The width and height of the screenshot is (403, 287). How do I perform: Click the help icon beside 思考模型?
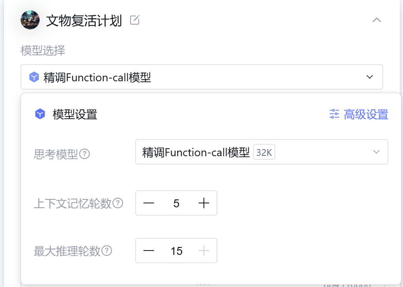click(84, 154)
